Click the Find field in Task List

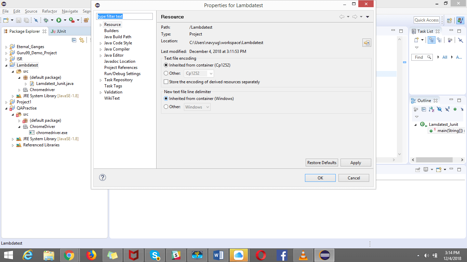tap(422, 57)
